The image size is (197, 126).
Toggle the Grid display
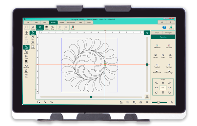click(x=26, y=62)
